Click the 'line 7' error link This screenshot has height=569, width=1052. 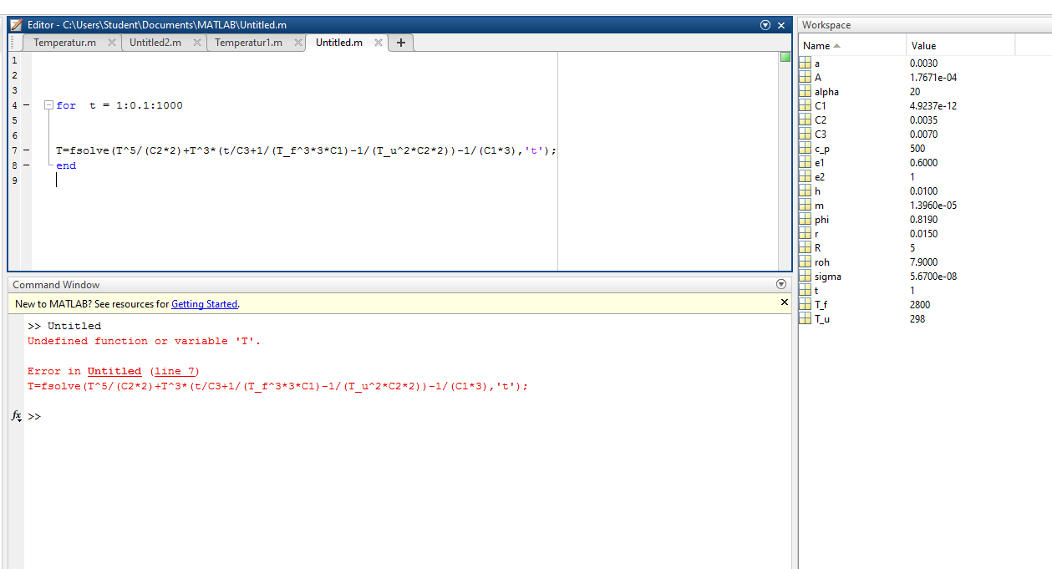pos(177,371)
